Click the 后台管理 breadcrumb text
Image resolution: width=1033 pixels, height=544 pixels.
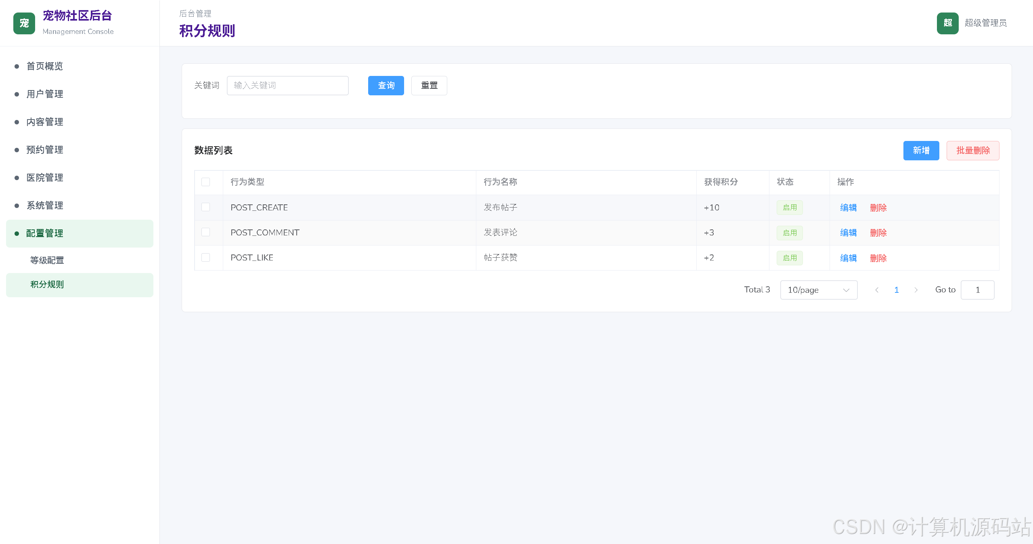(x=195, y=14)
